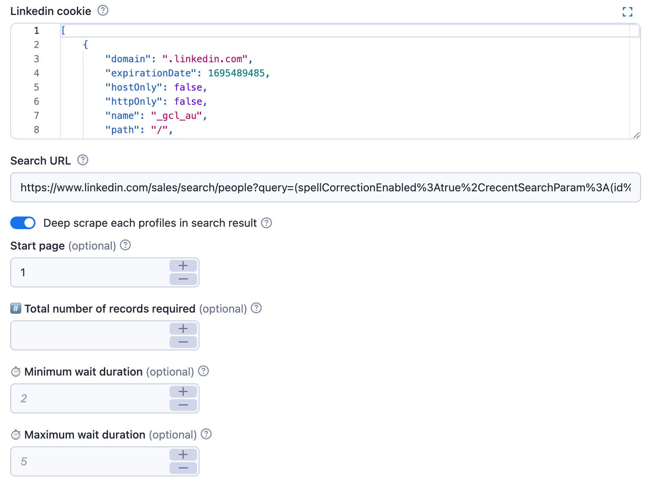Viewport: 652px width, 485px height.
Task: Click the Search URL help icon
Action: pos(82,160)
